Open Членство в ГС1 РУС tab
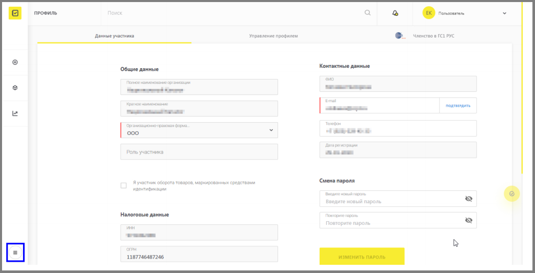This screenshot has width=535, height=273. pos(433,36)
